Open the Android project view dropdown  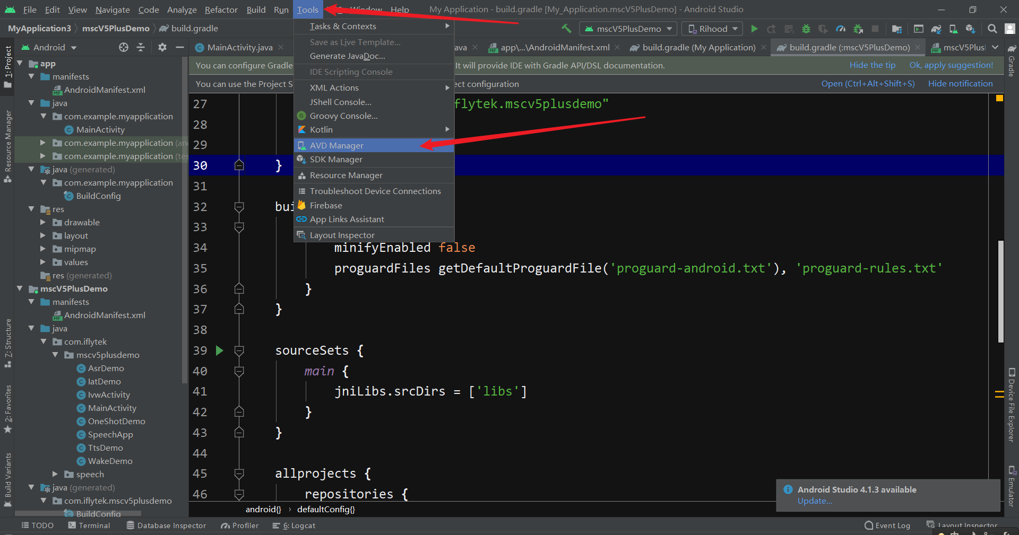49,47
